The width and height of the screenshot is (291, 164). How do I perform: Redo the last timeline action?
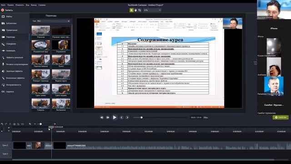(6, 124)
